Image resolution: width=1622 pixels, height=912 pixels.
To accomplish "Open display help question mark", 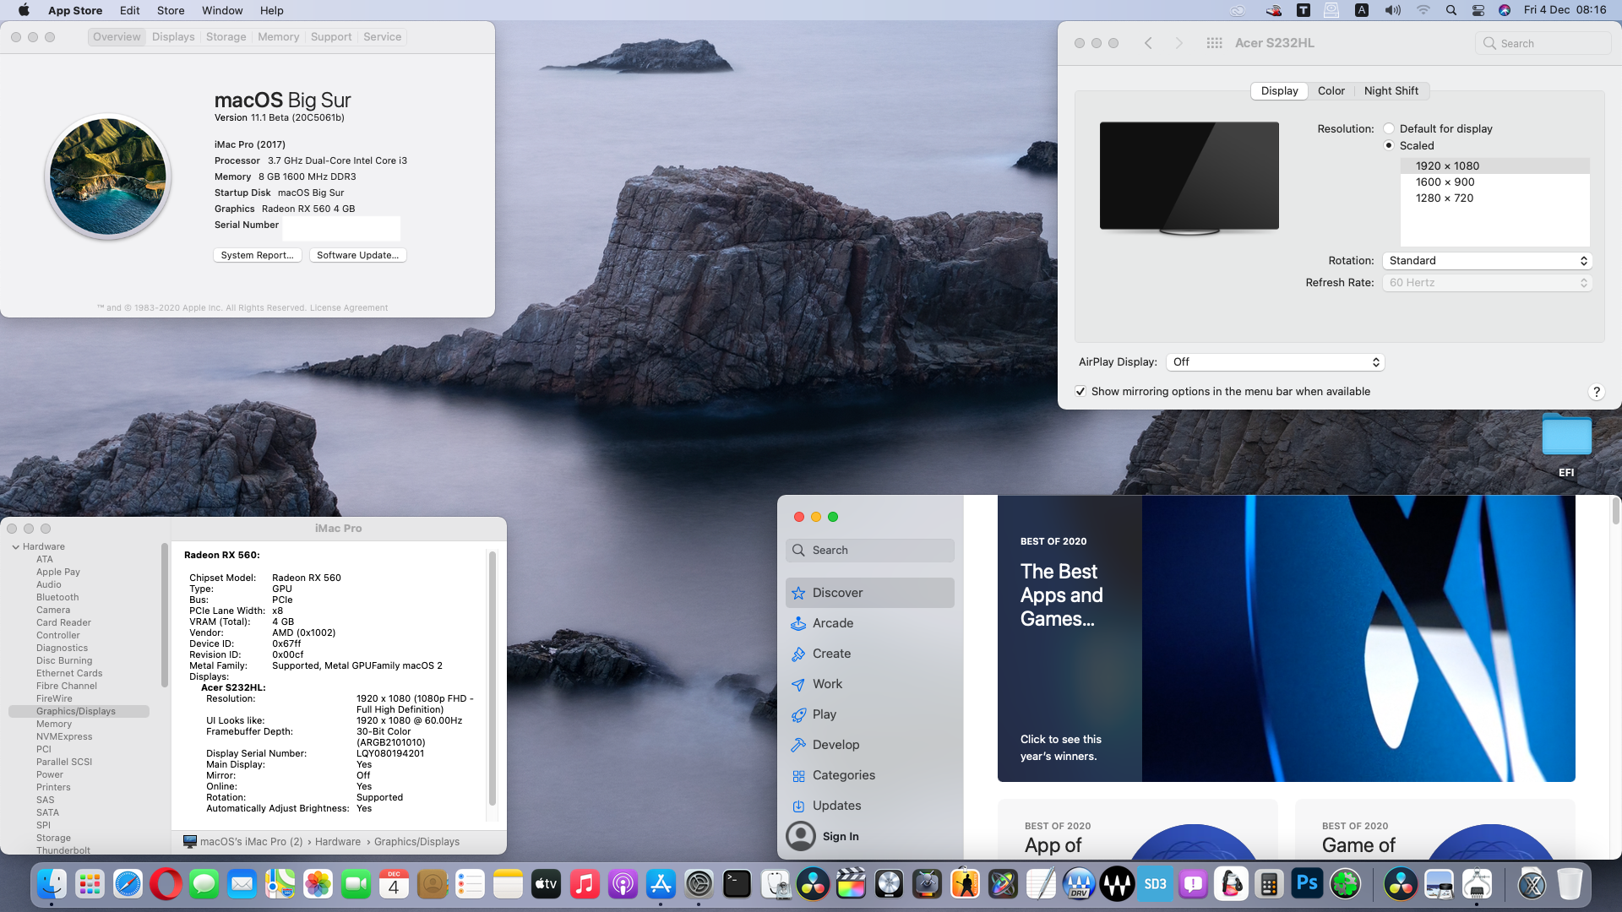I will click(1596, 392).
